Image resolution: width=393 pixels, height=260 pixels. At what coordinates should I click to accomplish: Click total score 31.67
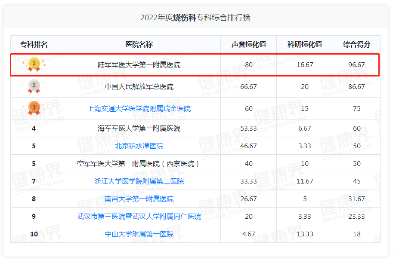click(356, 199)
